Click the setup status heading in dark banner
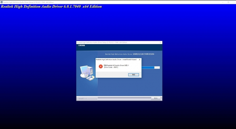The width and height of the screenshot is (236, 129). [x=82, y=45]
